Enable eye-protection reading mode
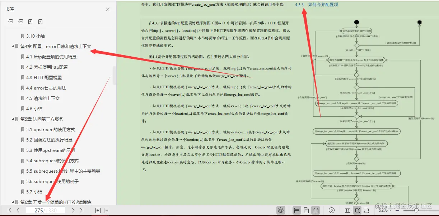This screenshot has width=439, height=216. coord(281,210)
